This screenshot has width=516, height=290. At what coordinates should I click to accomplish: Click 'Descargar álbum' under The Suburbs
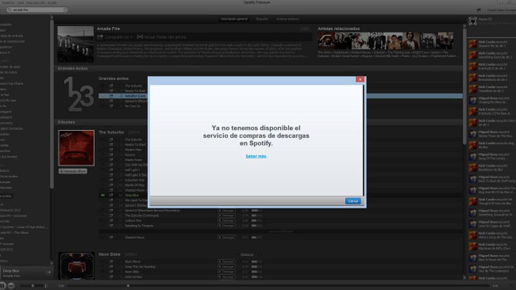[x=73, y=171]
